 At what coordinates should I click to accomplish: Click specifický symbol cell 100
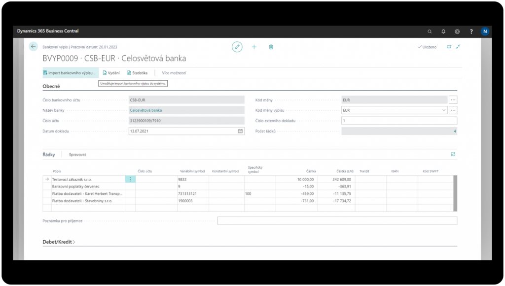(x=260, y=194)
